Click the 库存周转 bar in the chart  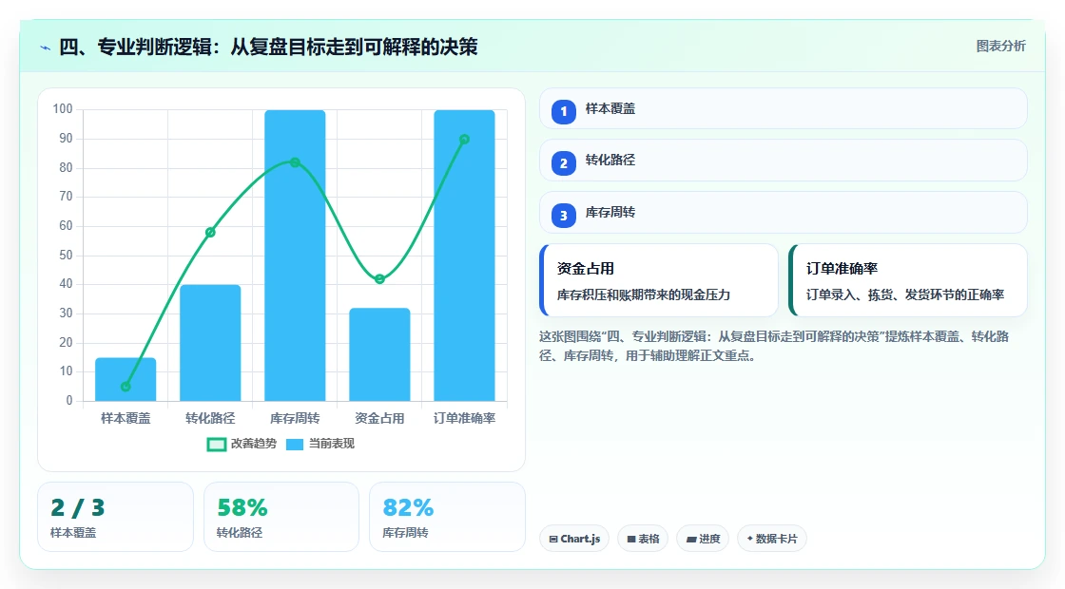click(x=295, y=256)
